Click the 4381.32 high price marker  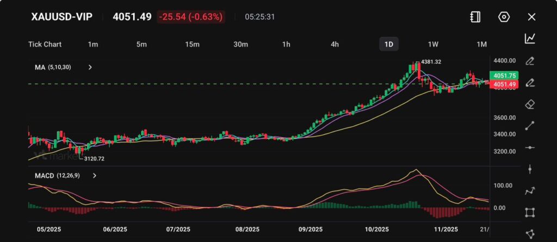(x=430, y=62)
